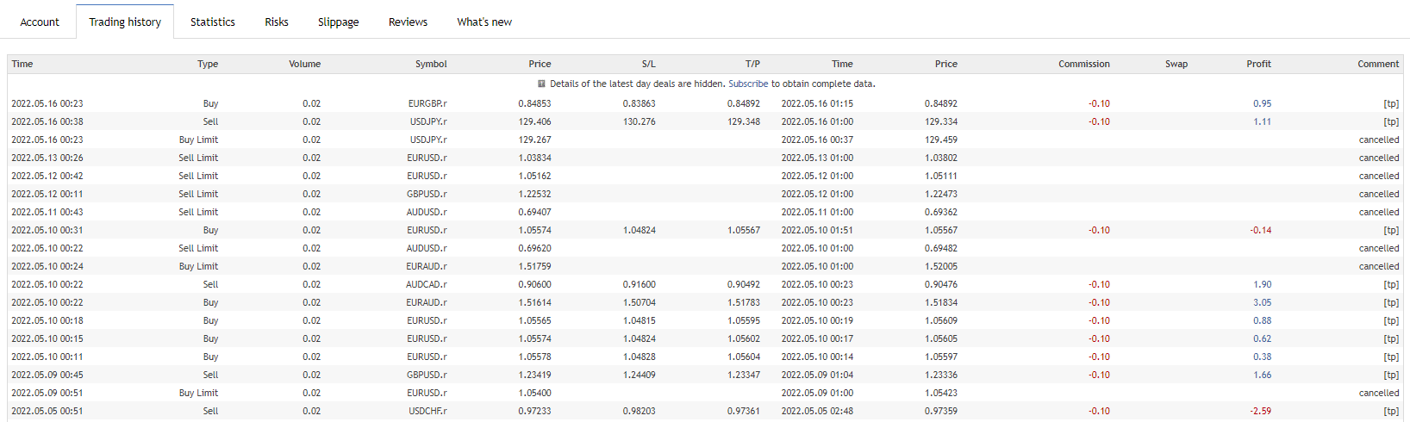
Task: Click close price 1.05423
Action: click(x=941, y=393)
